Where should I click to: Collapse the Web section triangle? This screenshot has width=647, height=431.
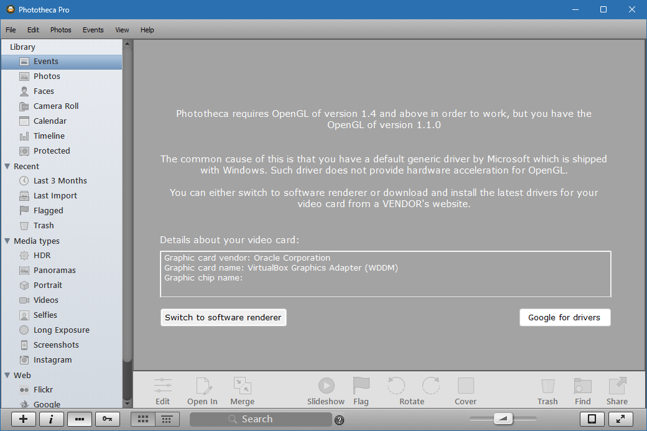[x=7, y=375]
